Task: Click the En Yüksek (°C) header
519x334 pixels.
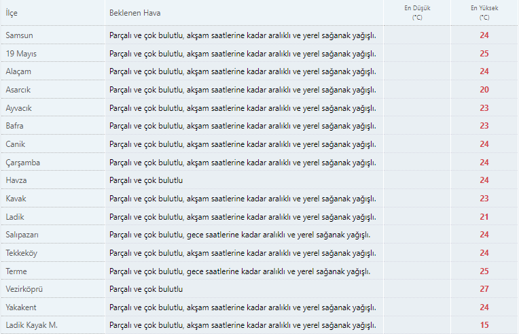Action: point(484,13)
